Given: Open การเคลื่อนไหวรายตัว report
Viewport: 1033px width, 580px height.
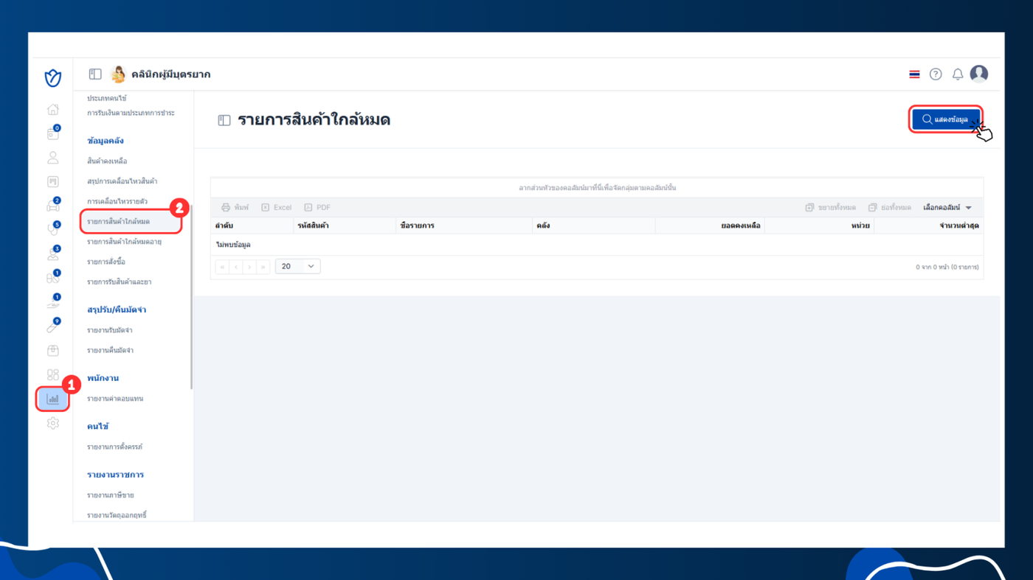Looking at the screenshot, I should pos(117,201).
